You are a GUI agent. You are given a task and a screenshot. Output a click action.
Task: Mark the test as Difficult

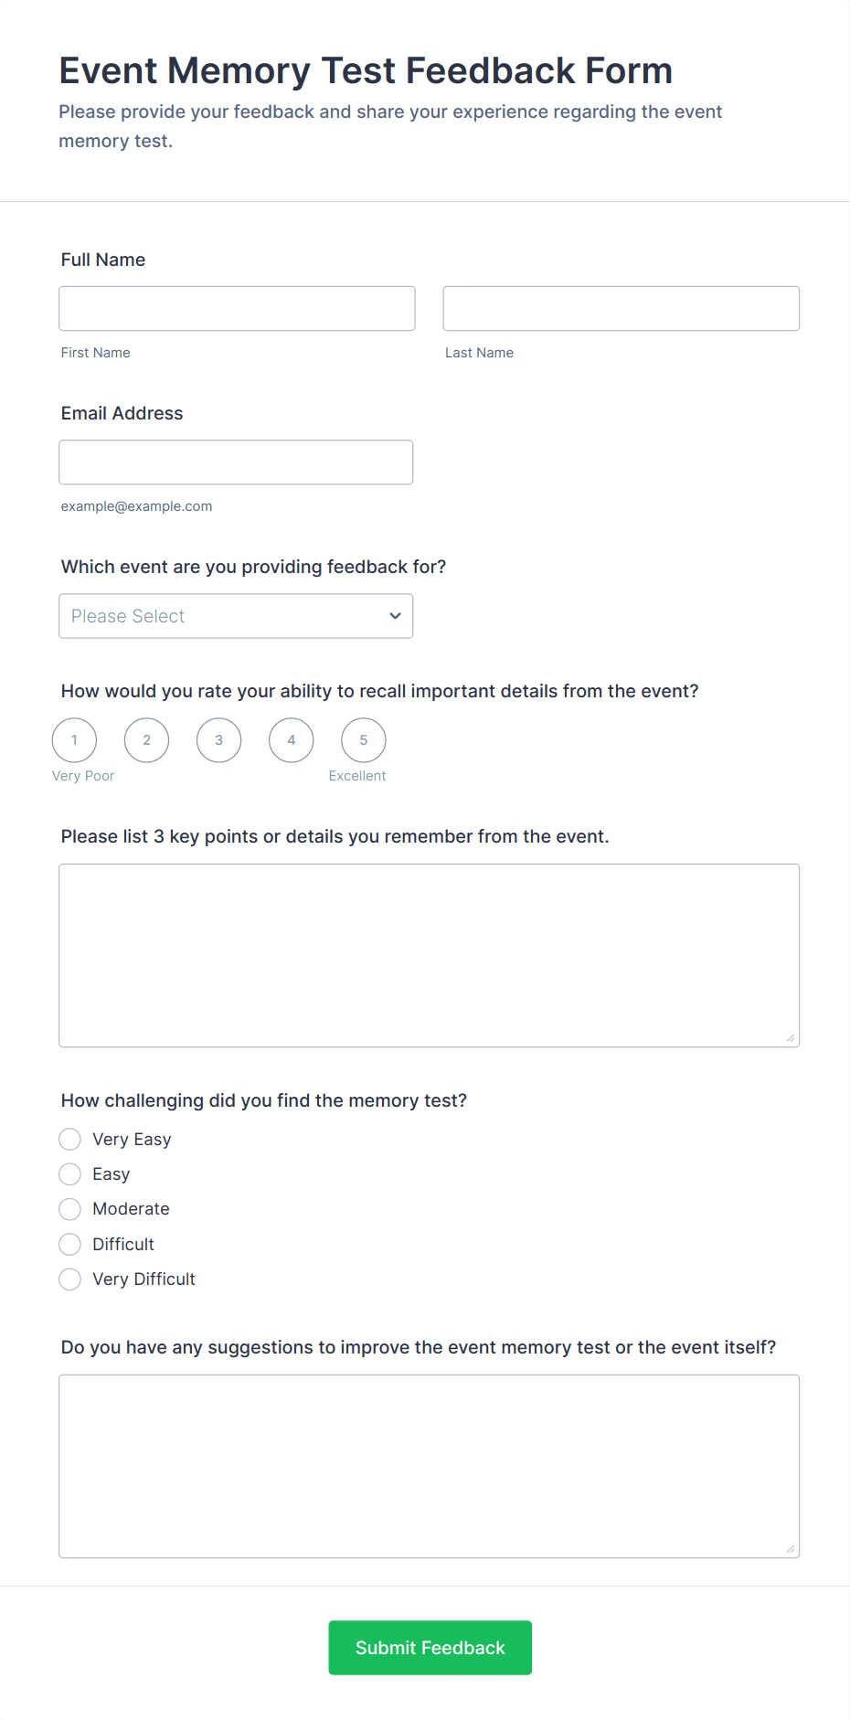point(70,1244)
